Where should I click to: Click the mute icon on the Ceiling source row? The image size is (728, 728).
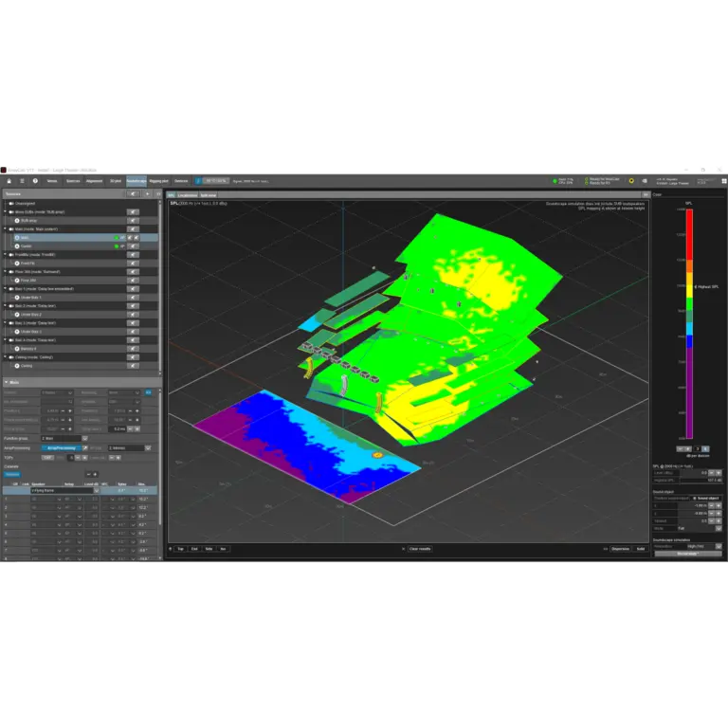[x=134, y=365]
